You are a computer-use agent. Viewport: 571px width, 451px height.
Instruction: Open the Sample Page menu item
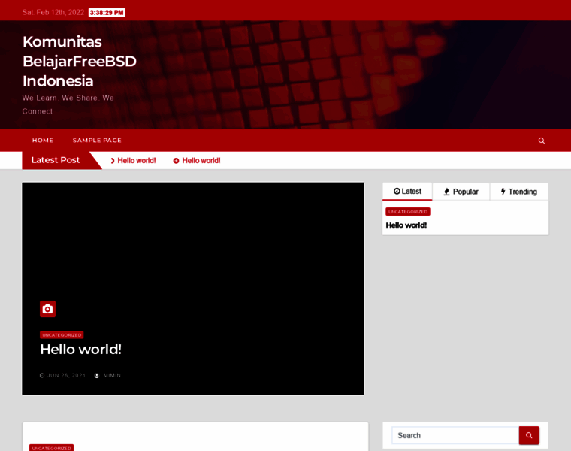(97, 141)
